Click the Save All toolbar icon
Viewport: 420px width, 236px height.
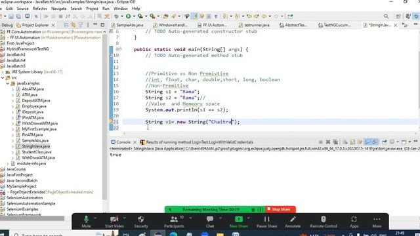18,16
